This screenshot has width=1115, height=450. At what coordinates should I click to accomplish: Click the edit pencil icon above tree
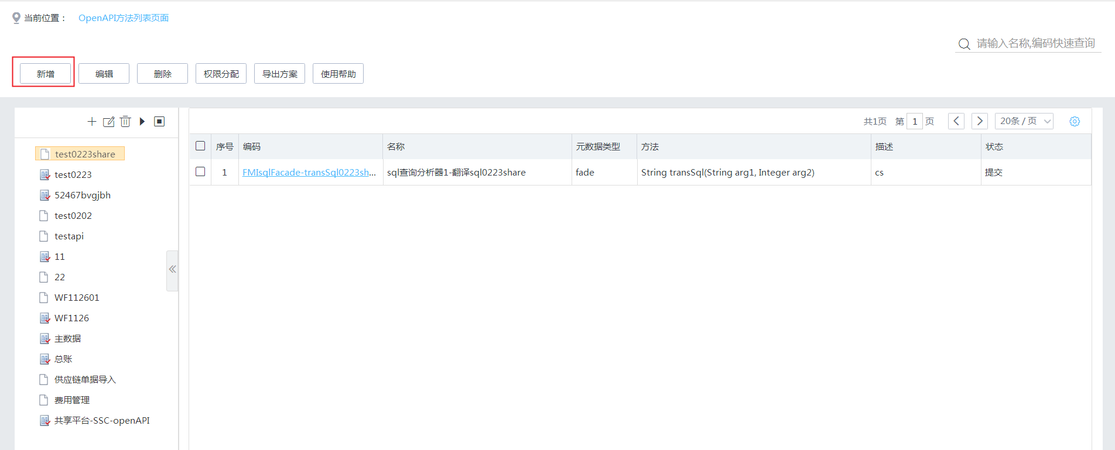click(x=108, y=122)
